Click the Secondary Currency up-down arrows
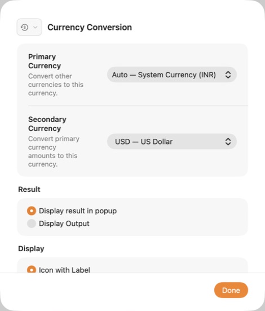This screenshot has width=265, height=311. point(228,142)
